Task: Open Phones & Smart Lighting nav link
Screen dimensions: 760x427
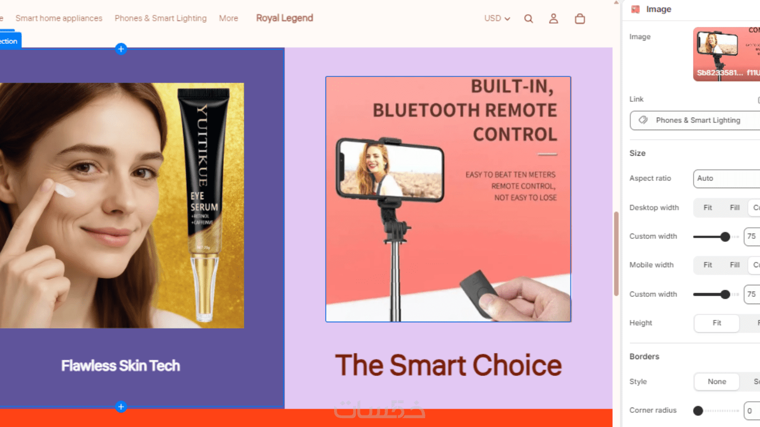Action: pyautogui.click(x=160, y=18)
